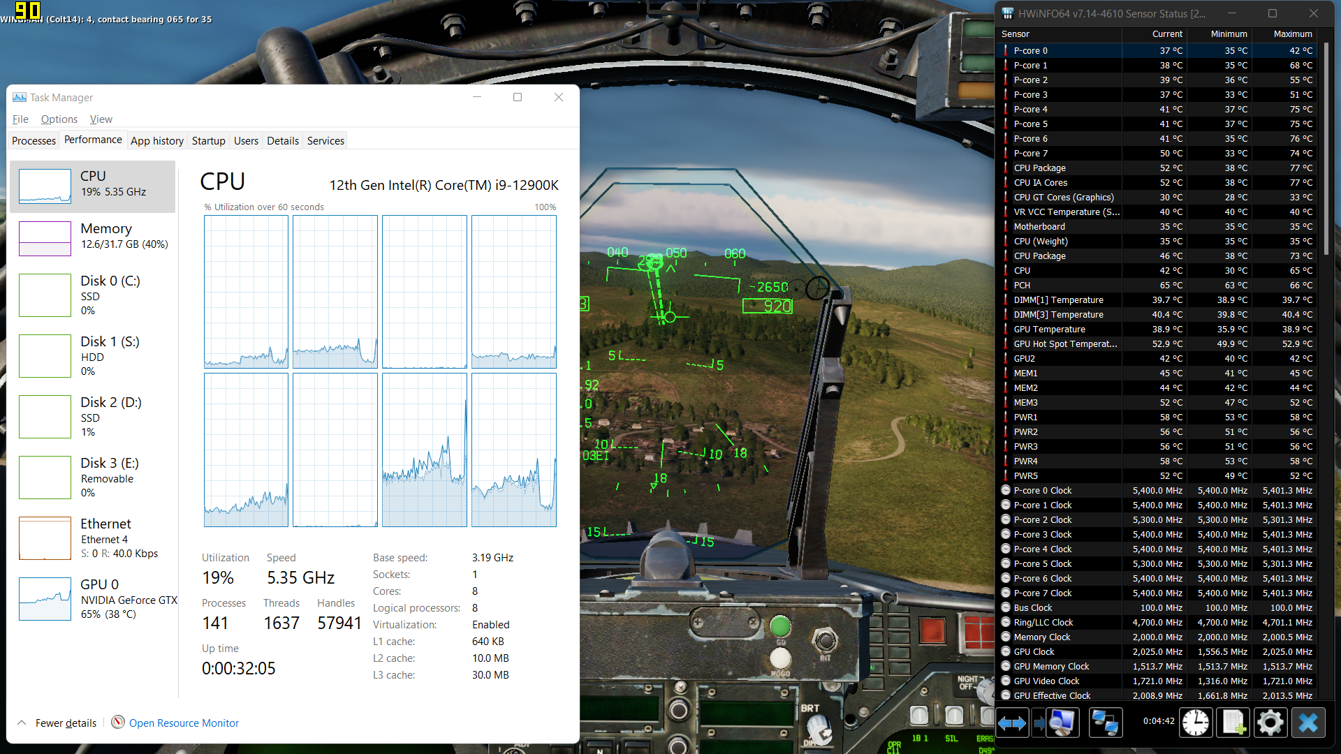The height and width of the screenshot is (754, 1341).
Task: Click HWiNFO expand columns arrows icon
Action: pos(1012,723)
